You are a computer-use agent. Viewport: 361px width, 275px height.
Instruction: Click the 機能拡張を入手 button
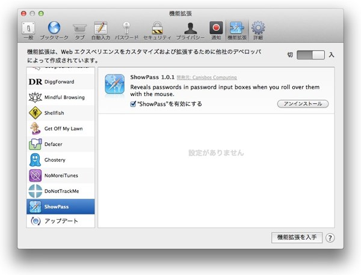297,237
